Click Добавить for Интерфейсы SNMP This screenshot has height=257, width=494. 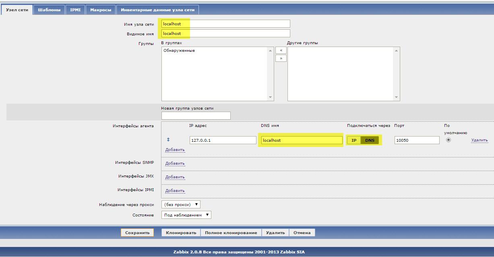[175, 163]
